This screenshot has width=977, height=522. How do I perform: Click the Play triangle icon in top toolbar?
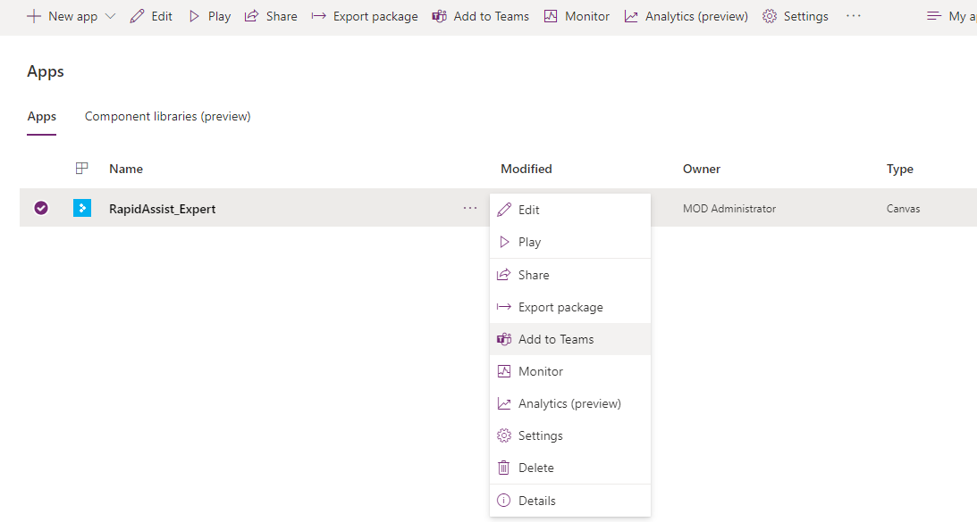tap(194, 16)
